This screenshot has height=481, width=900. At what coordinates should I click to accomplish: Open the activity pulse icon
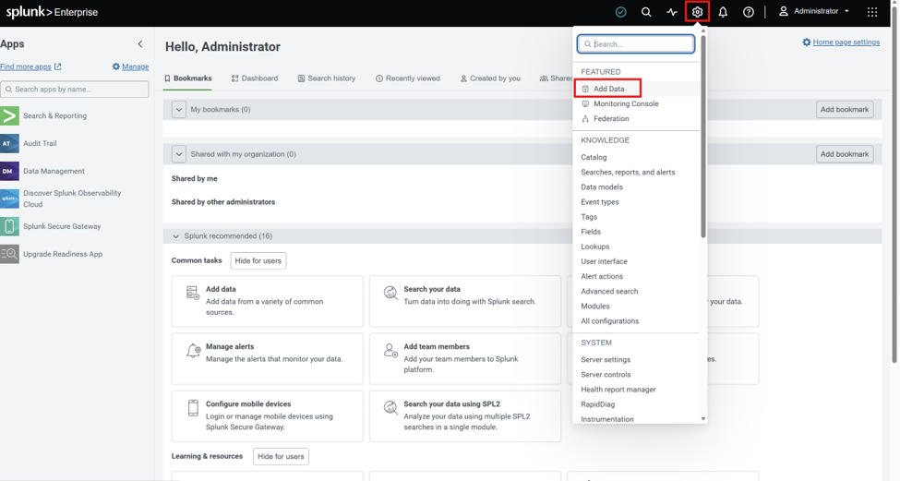[672, 12]
